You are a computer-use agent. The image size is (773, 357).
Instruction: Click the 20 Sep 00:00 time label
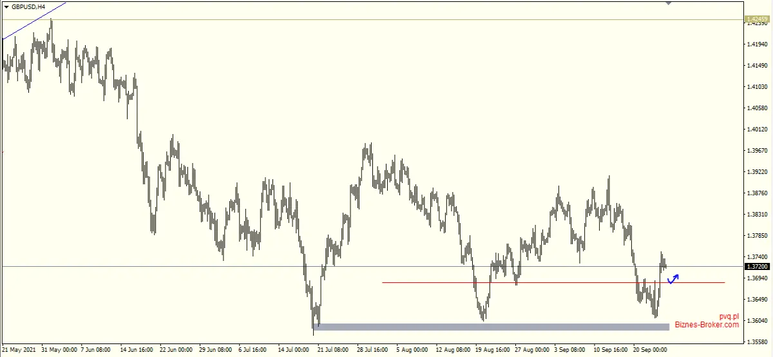(x=649, y=350)
